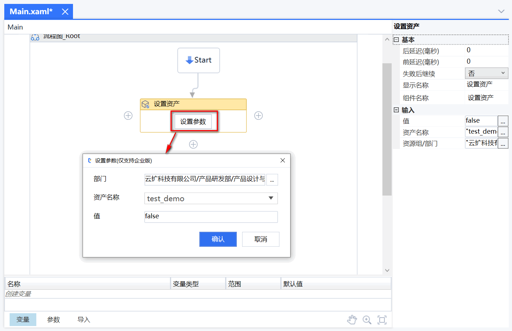Click the 名称 column header

pyautogui.click(x=88, y=284)
